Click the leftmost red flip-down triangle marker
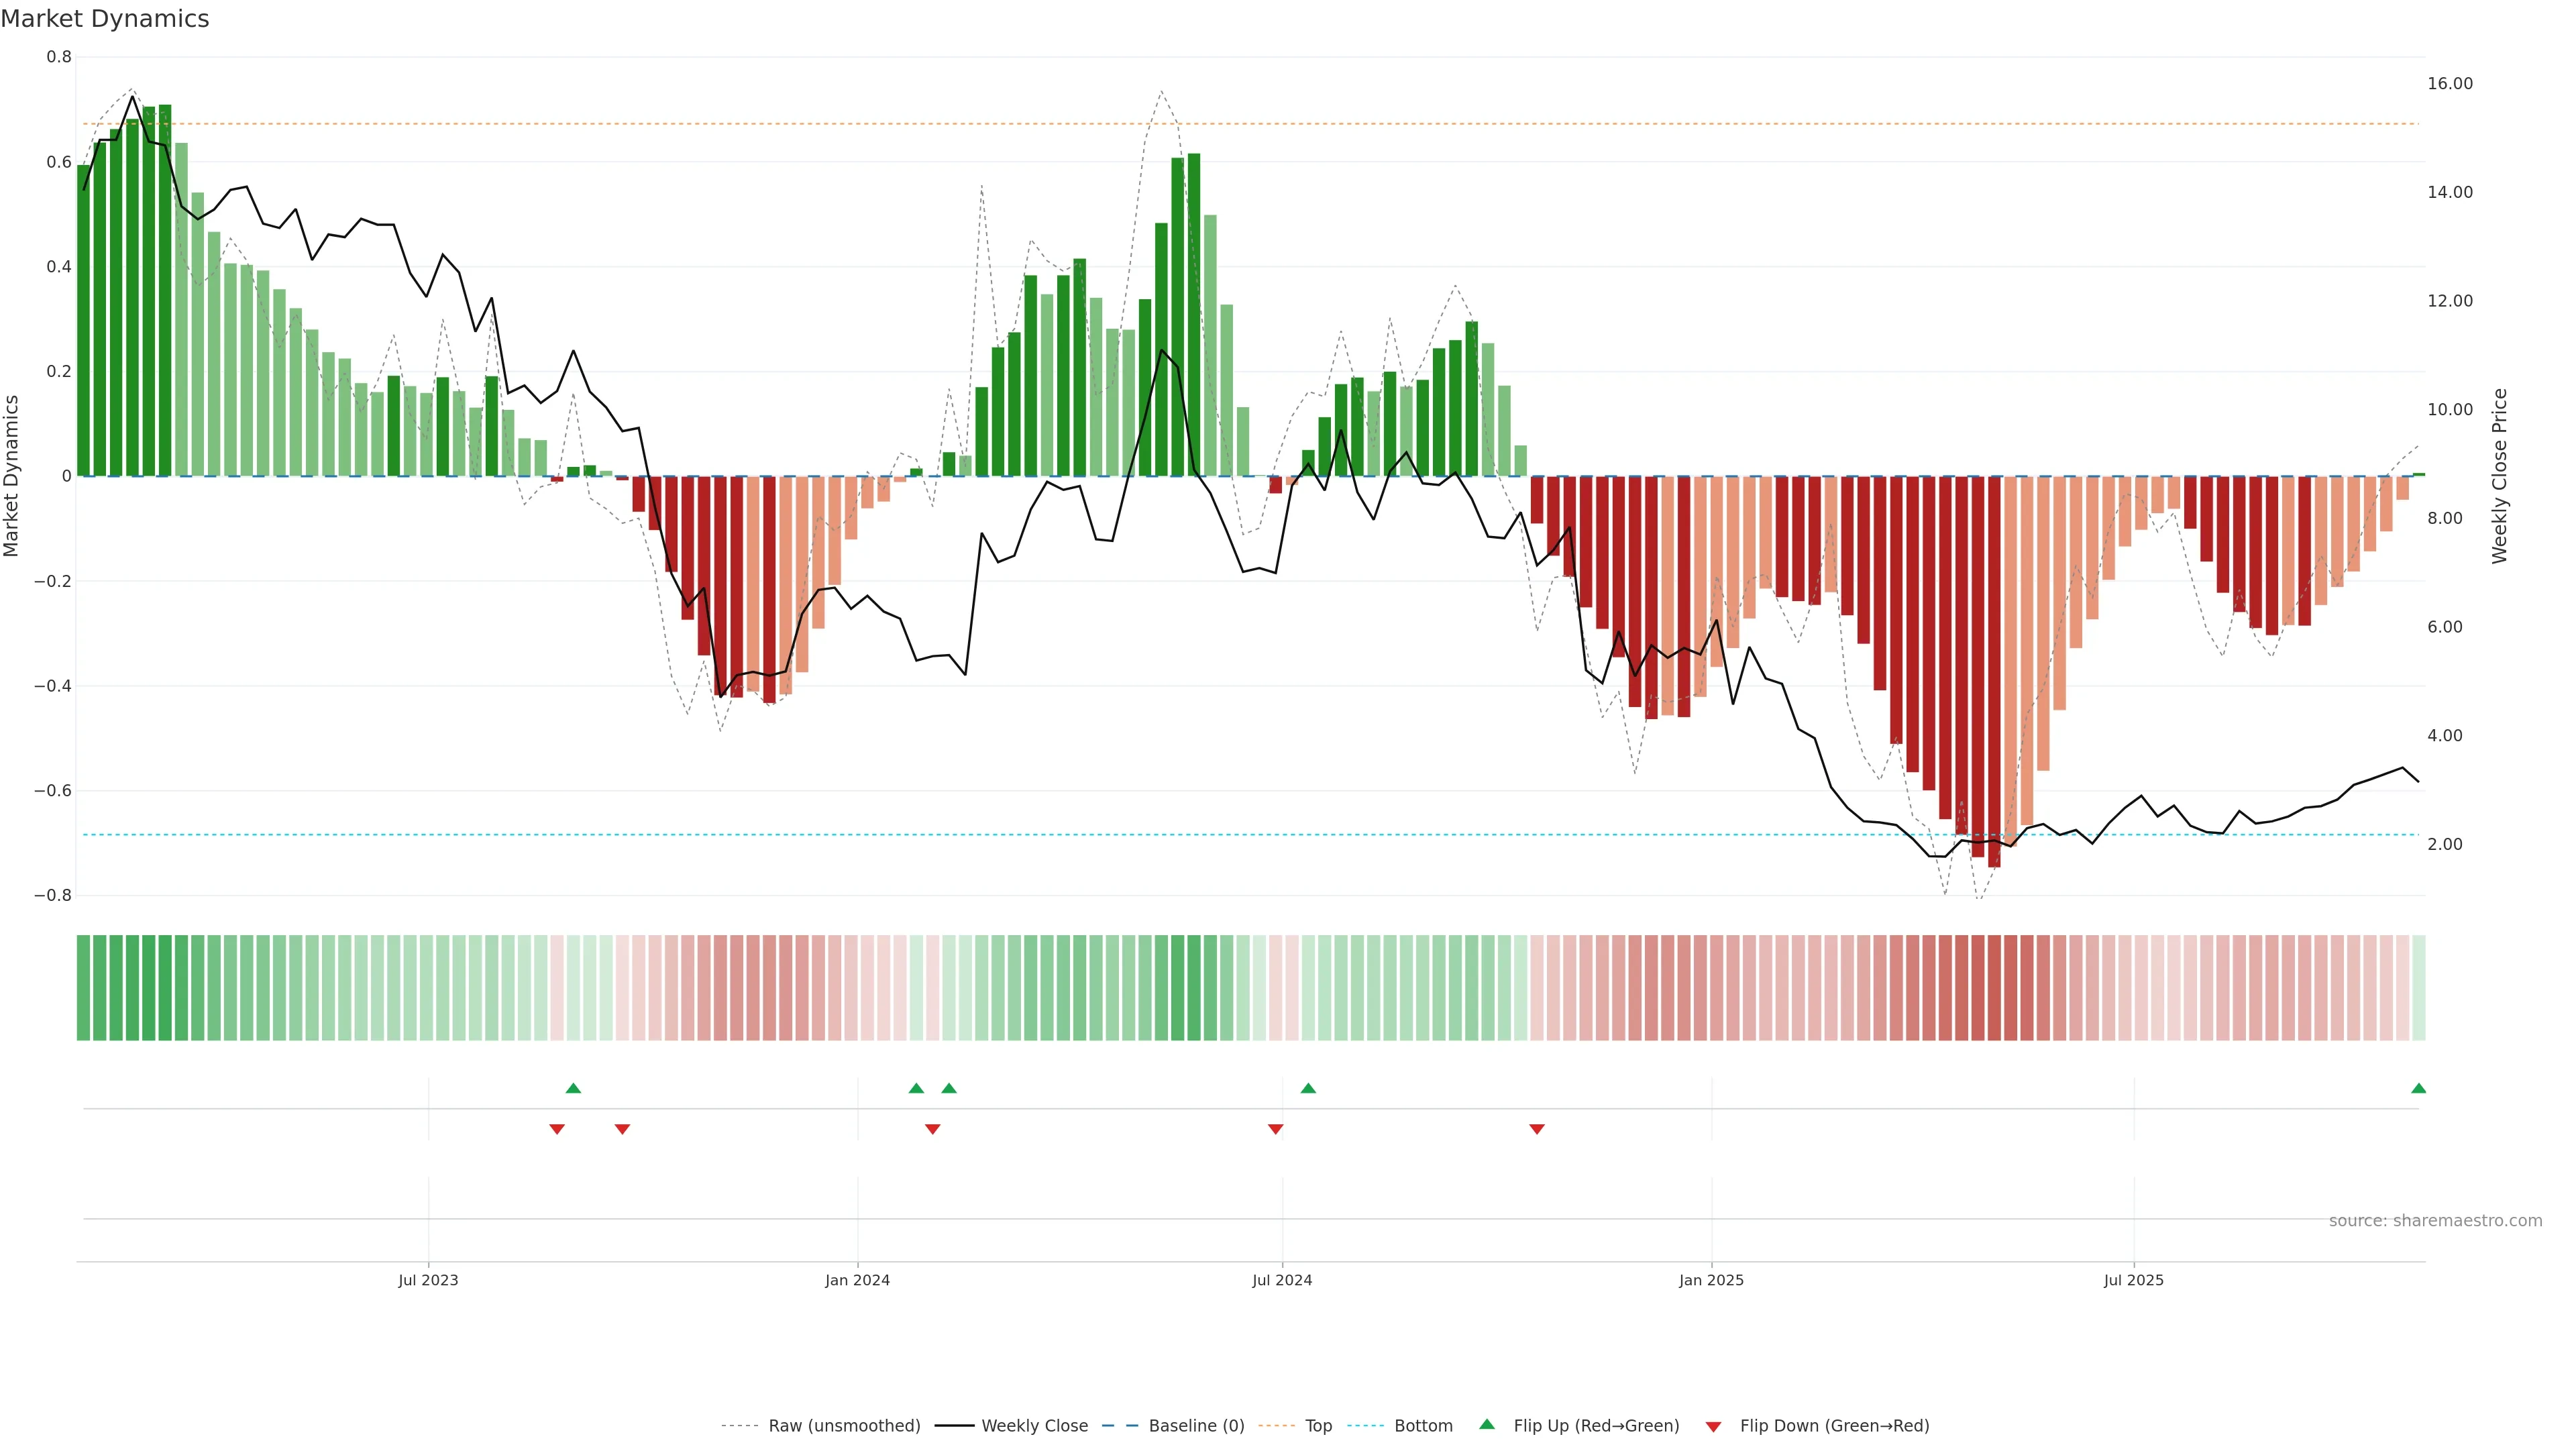 557,1129
